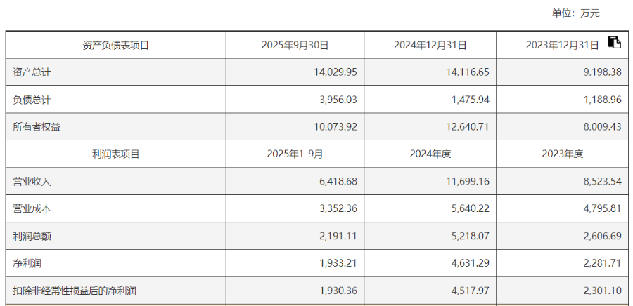This screenshot has height=306, width=633.
Task: Click the 资产负债表项目 header cell
Action: [x=115, y=45]
